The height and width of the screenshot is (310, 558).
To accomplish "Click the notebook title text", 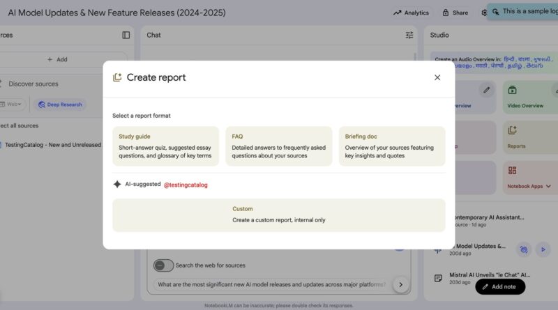I will 116,13.
